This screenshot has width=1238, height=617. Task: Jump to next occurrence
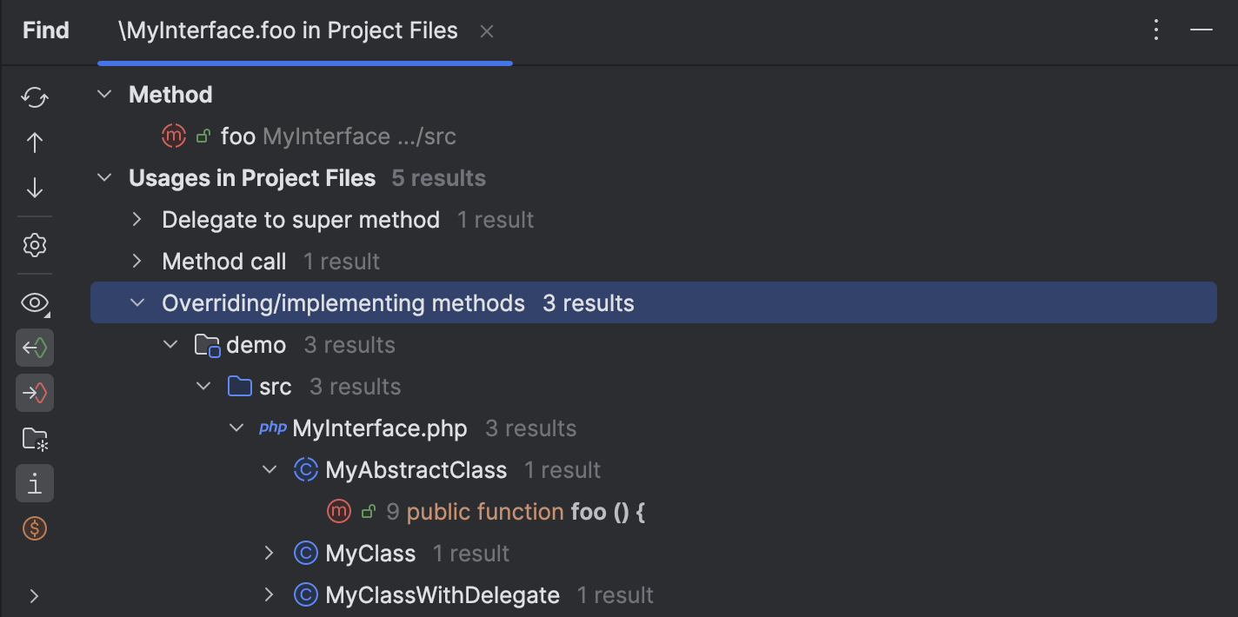(x=35, y=187)
